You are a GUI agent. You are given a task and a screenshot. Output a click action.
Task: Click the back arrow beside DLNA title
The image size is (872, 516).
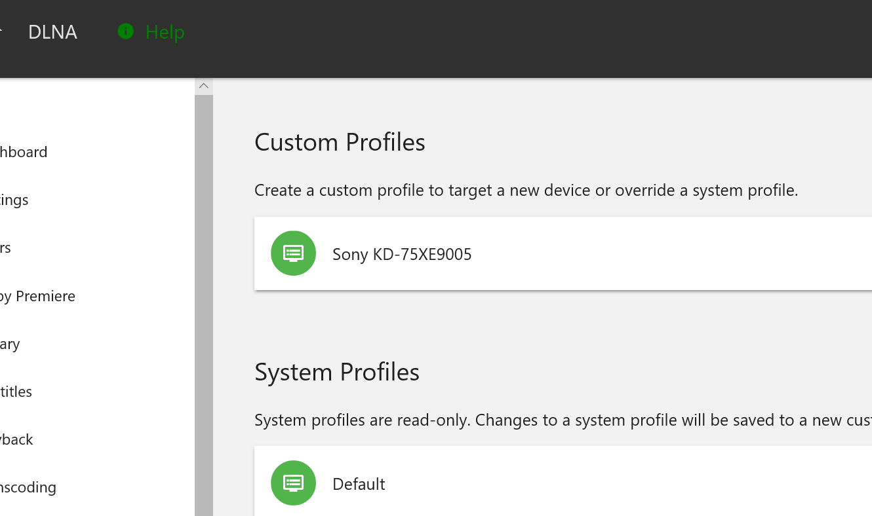tap(1, 31)
